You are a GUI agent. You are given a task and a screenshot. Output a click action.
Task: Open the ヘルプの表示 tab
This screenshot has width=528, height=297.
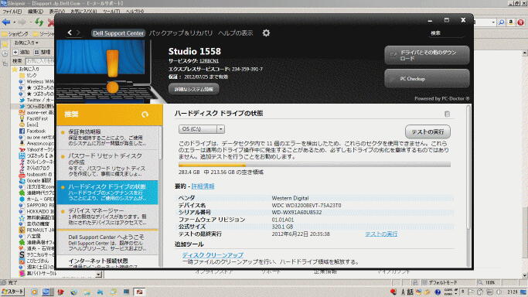tap(235, 33)
